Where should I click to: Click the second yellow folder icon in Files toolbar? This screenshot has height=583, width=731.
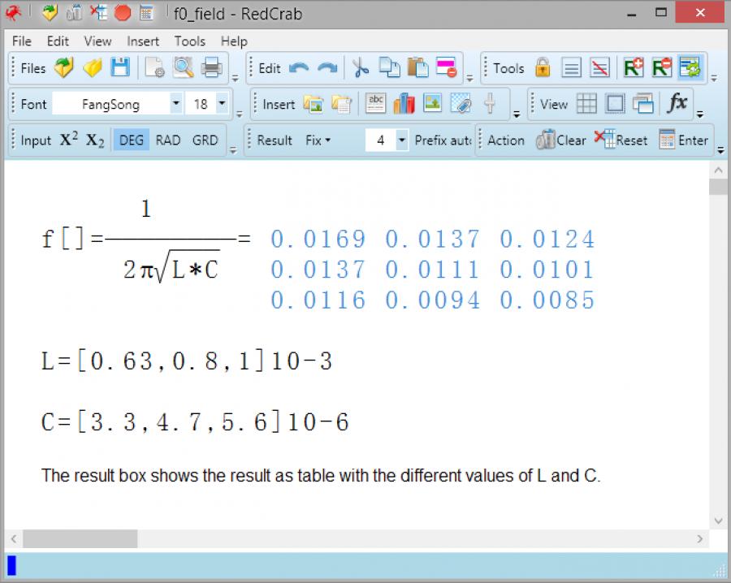point(92,68)
